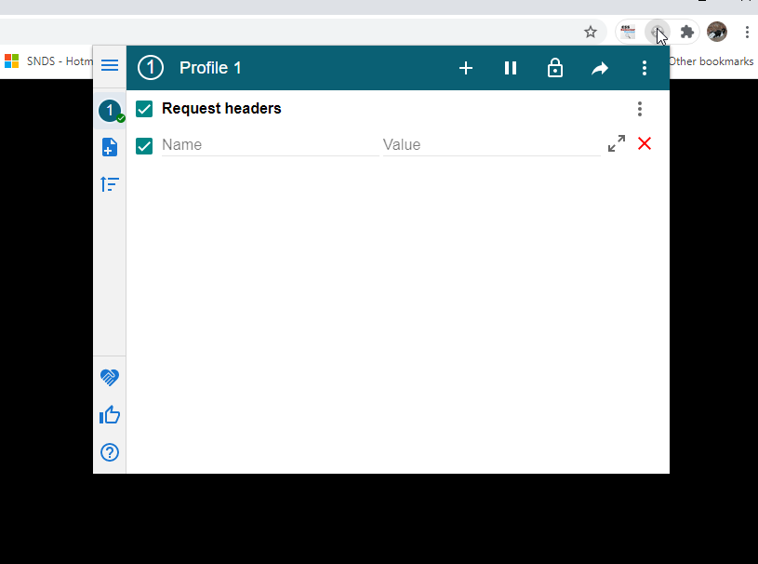This screenshot has height=564, width=758.
Task: Open Request headers section options menu
Action: pos(640,109)
